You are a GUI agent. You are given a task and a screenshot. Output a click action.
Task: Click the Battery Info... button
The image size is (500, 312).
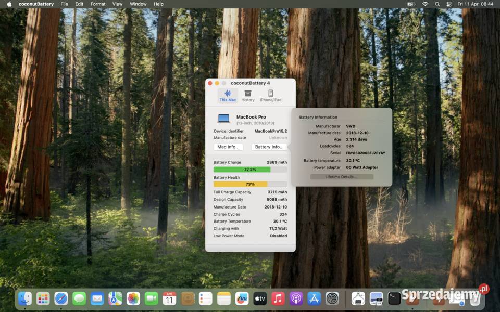click(269, 147)
